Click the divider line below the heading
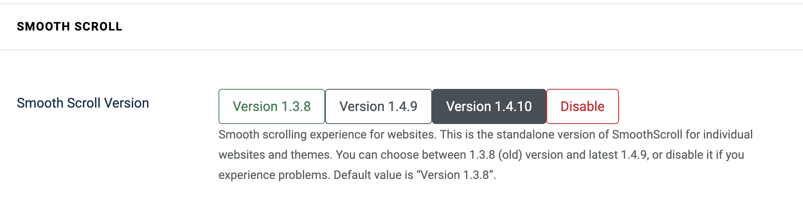This screenshot has height=219, width=803. pyautogui.click(x=401, y=50)
